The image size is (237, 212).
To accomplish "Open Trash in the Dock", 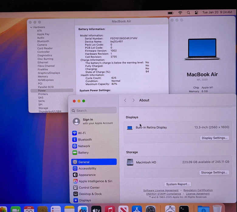I will coord(217,209).
